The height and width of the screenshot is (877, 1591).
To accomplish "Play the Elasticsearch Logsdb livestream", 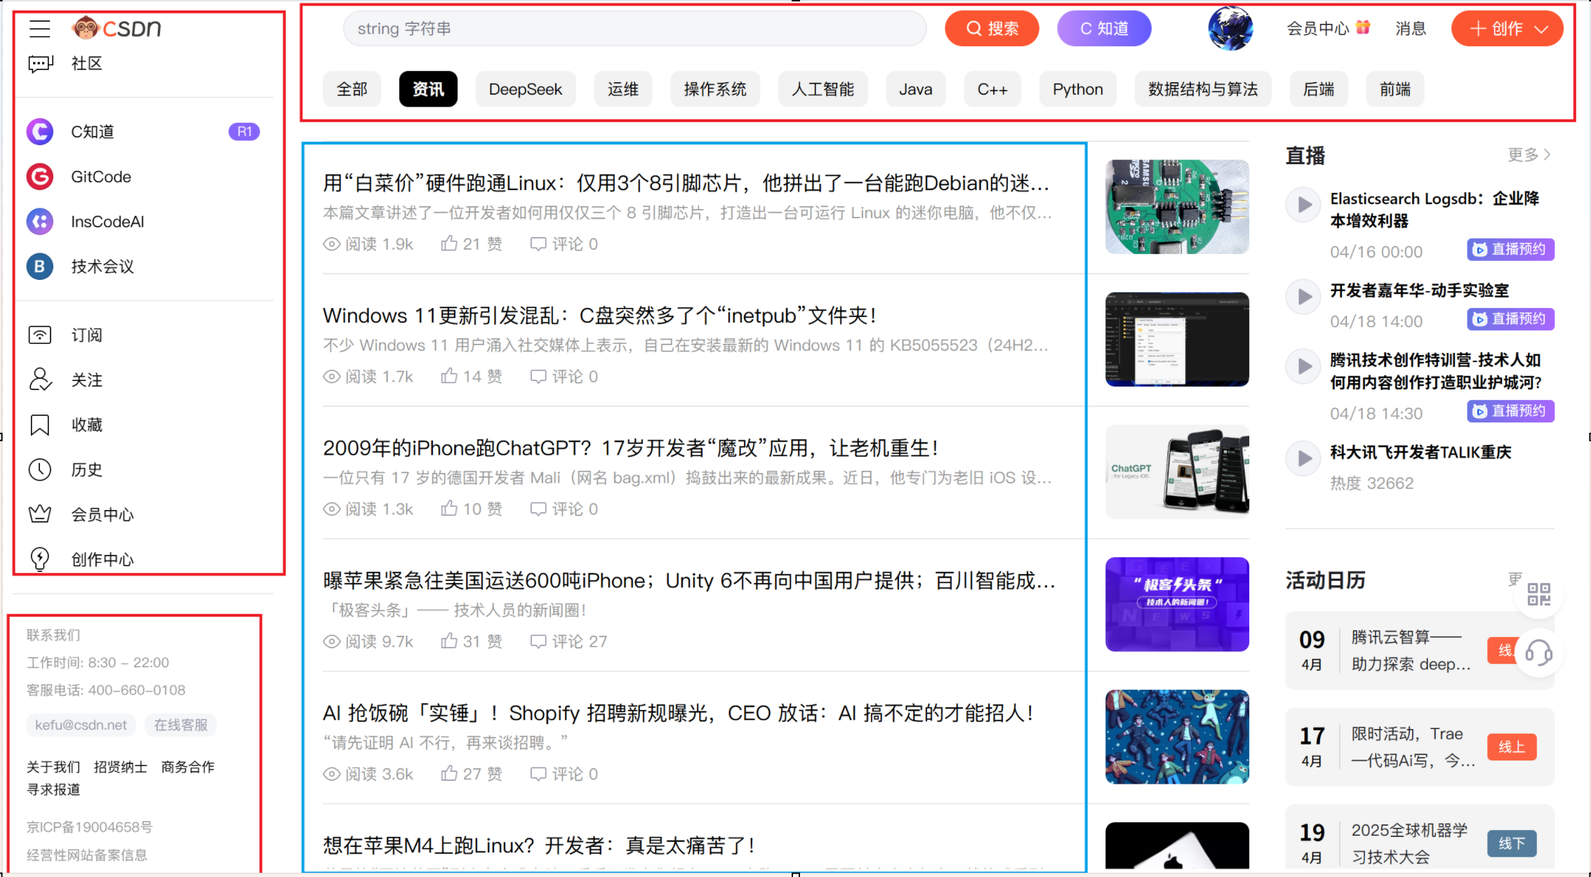I will 1303,205.
